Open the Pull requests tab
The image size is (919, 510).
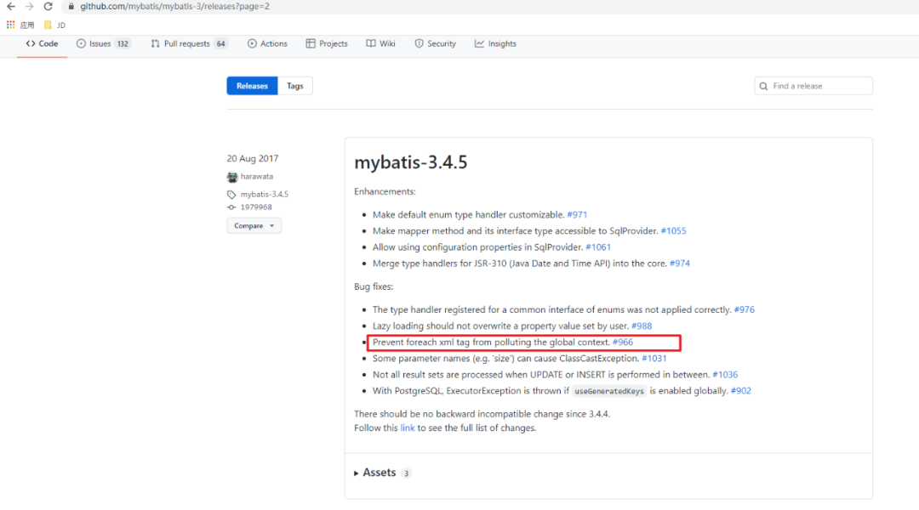point(189,44)
